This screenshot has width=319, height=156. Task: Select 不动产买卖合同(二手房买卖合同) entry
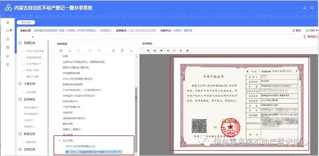tap(82, 90)
